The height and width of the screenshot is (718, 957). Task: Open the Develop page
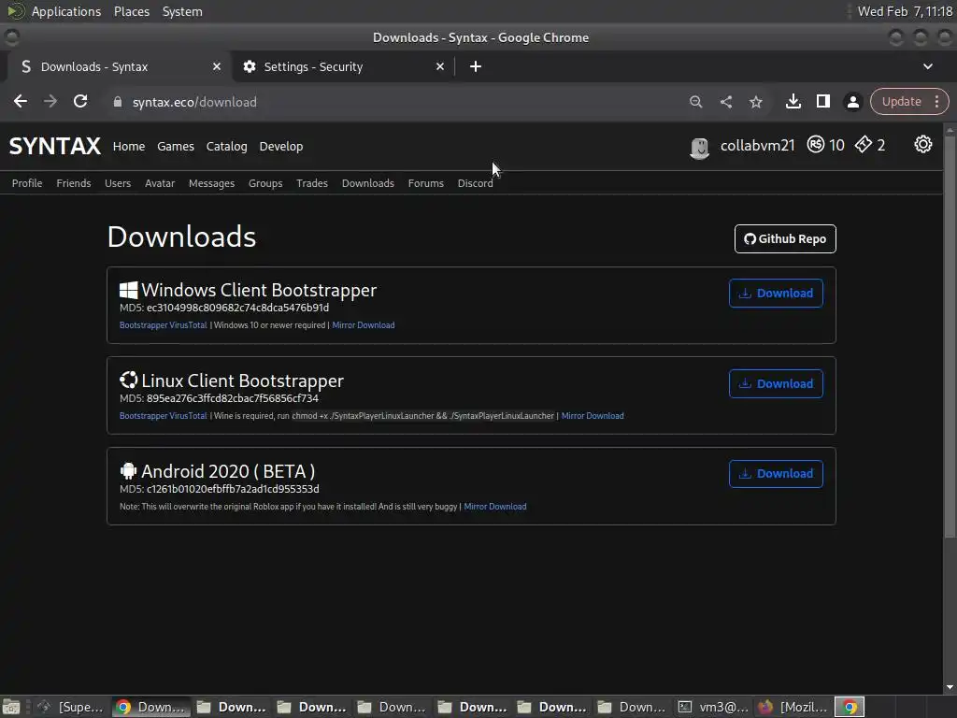[280, 146]
